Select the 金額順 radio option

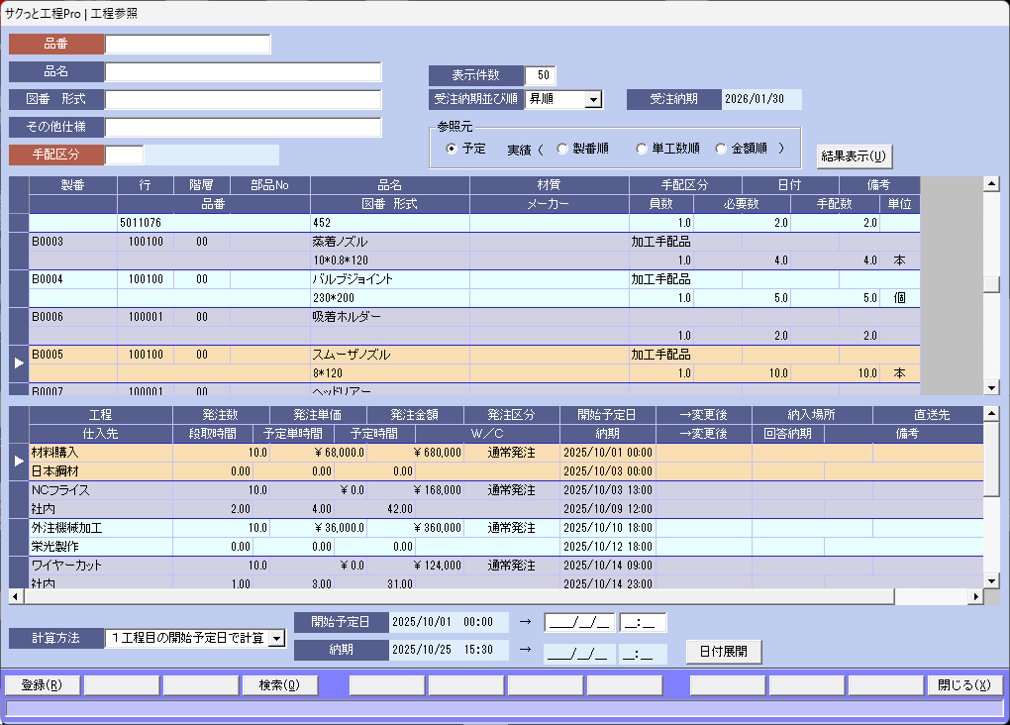721,149
